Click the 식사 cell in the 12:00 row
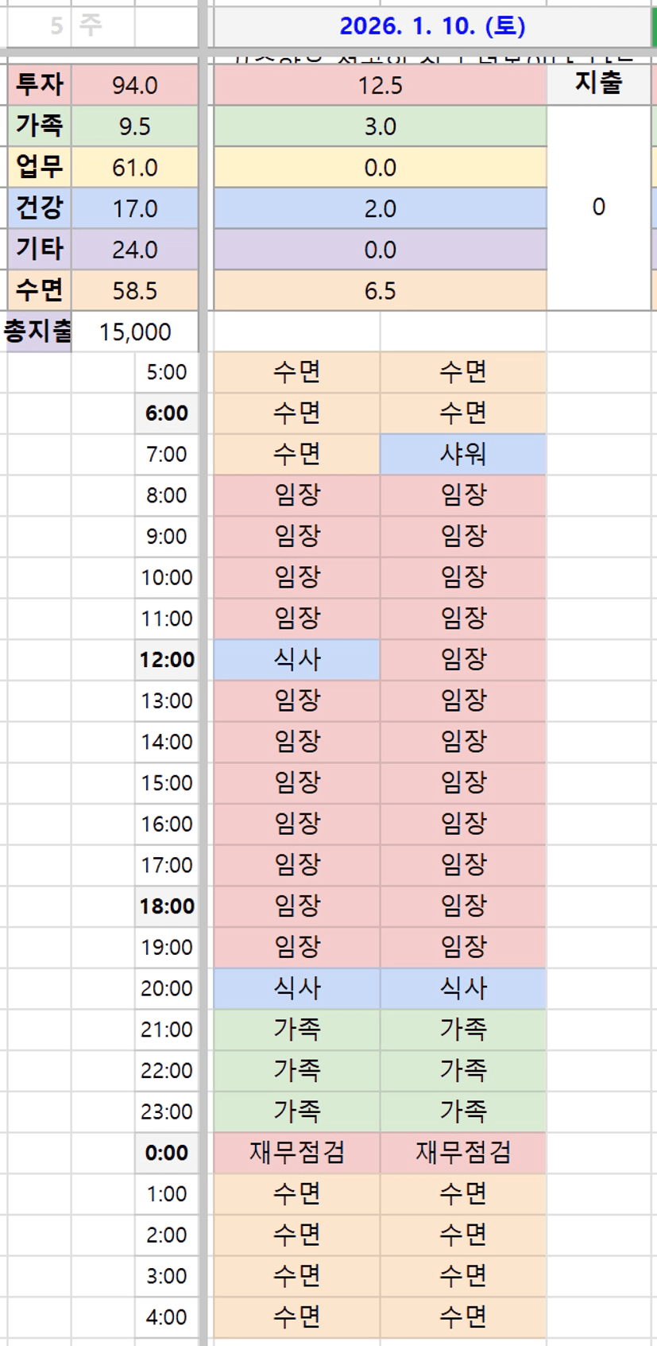 [x=296, y=660]
